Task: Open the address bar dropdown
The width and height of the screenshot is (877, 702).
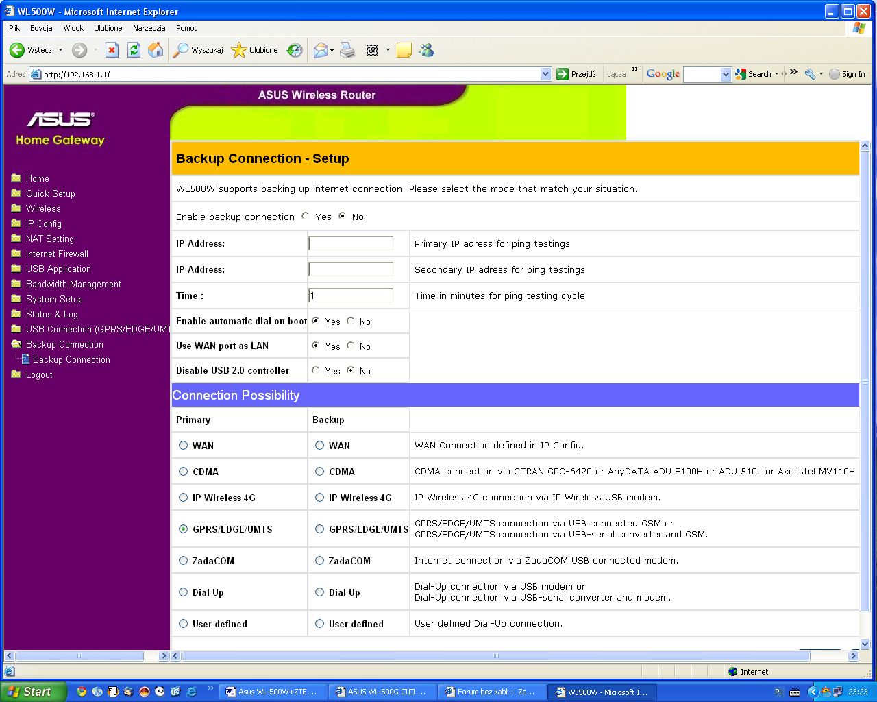Action: pyautogui.click(x=546, y=74)
